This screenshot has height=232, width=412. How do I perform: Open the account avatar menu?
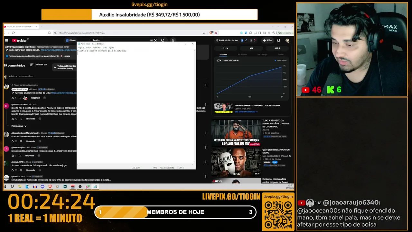pyautogui.click(x=287, y=40)
